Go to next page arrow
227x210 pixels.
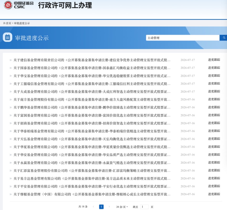tap(109, 207)
